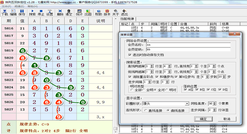
Task: Click red circle 8 in row 5820
Action: tap(23, 58)
